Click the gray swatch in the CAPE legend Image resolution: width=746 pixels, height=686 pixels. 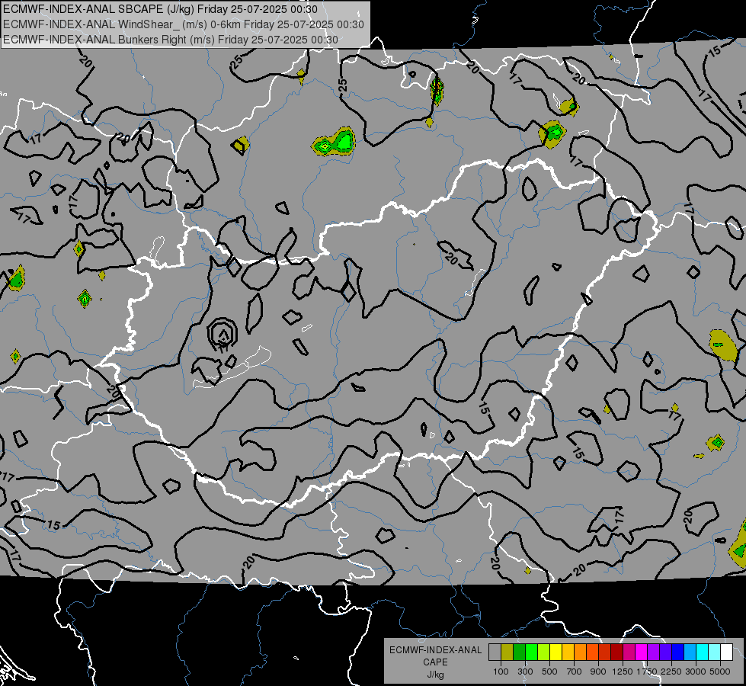point(495,652)
